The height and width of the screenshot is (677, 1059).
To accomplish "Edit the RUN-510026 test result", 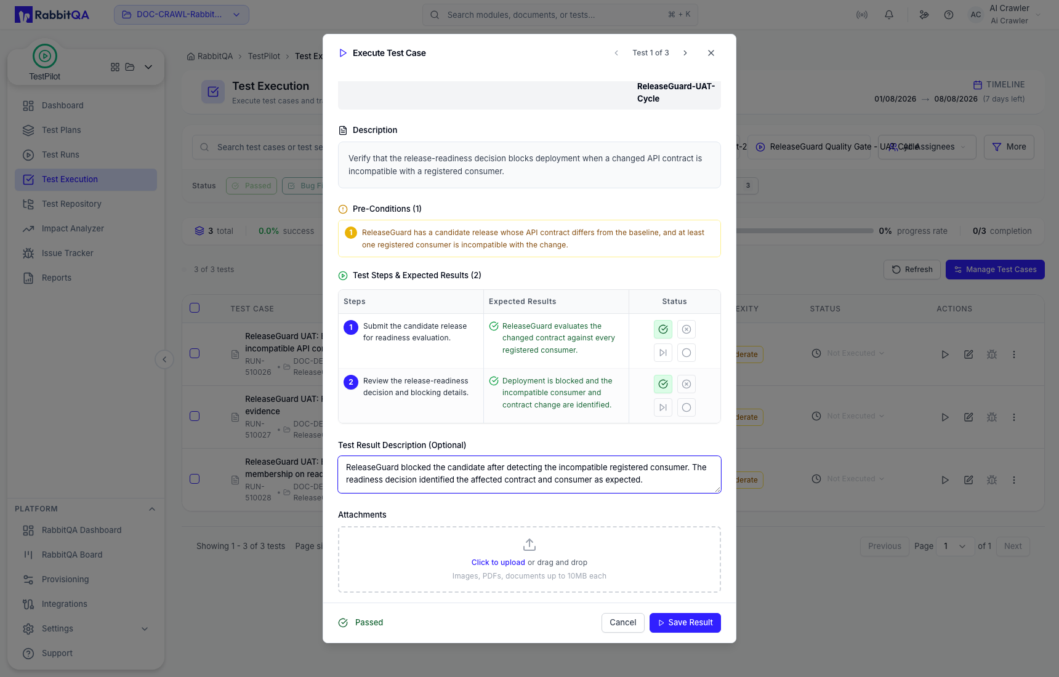I will 968,355.
